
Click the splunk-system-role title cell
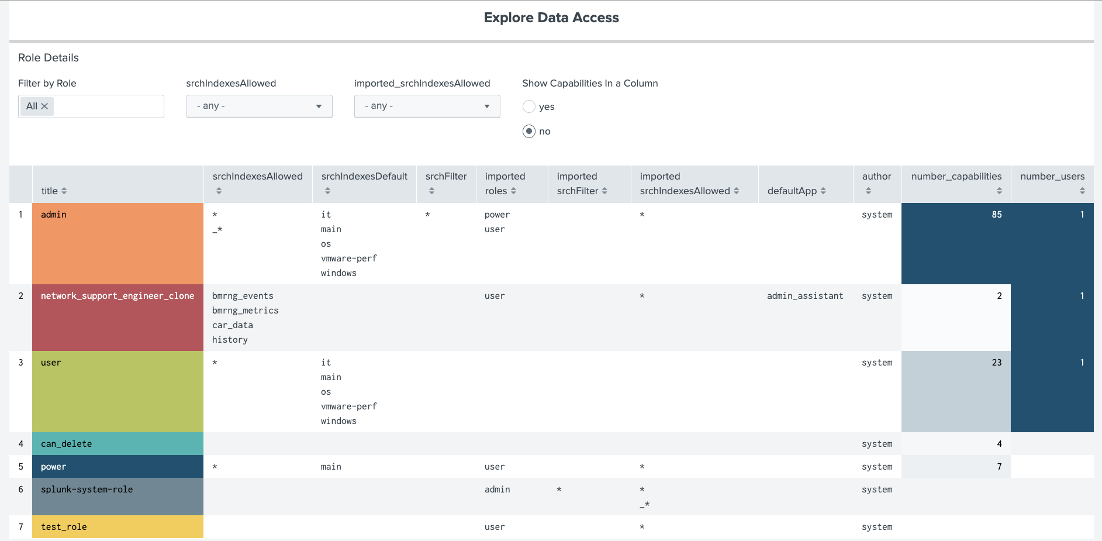[x=87, y=490]
